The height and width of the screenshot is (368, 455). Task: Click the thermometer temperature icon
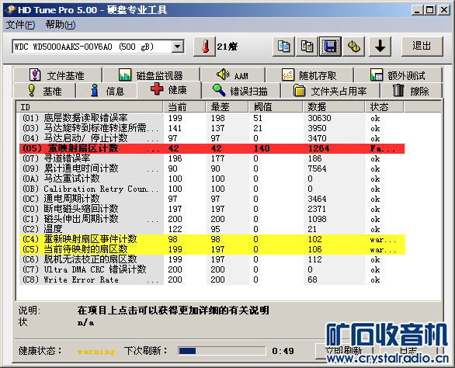205,47
